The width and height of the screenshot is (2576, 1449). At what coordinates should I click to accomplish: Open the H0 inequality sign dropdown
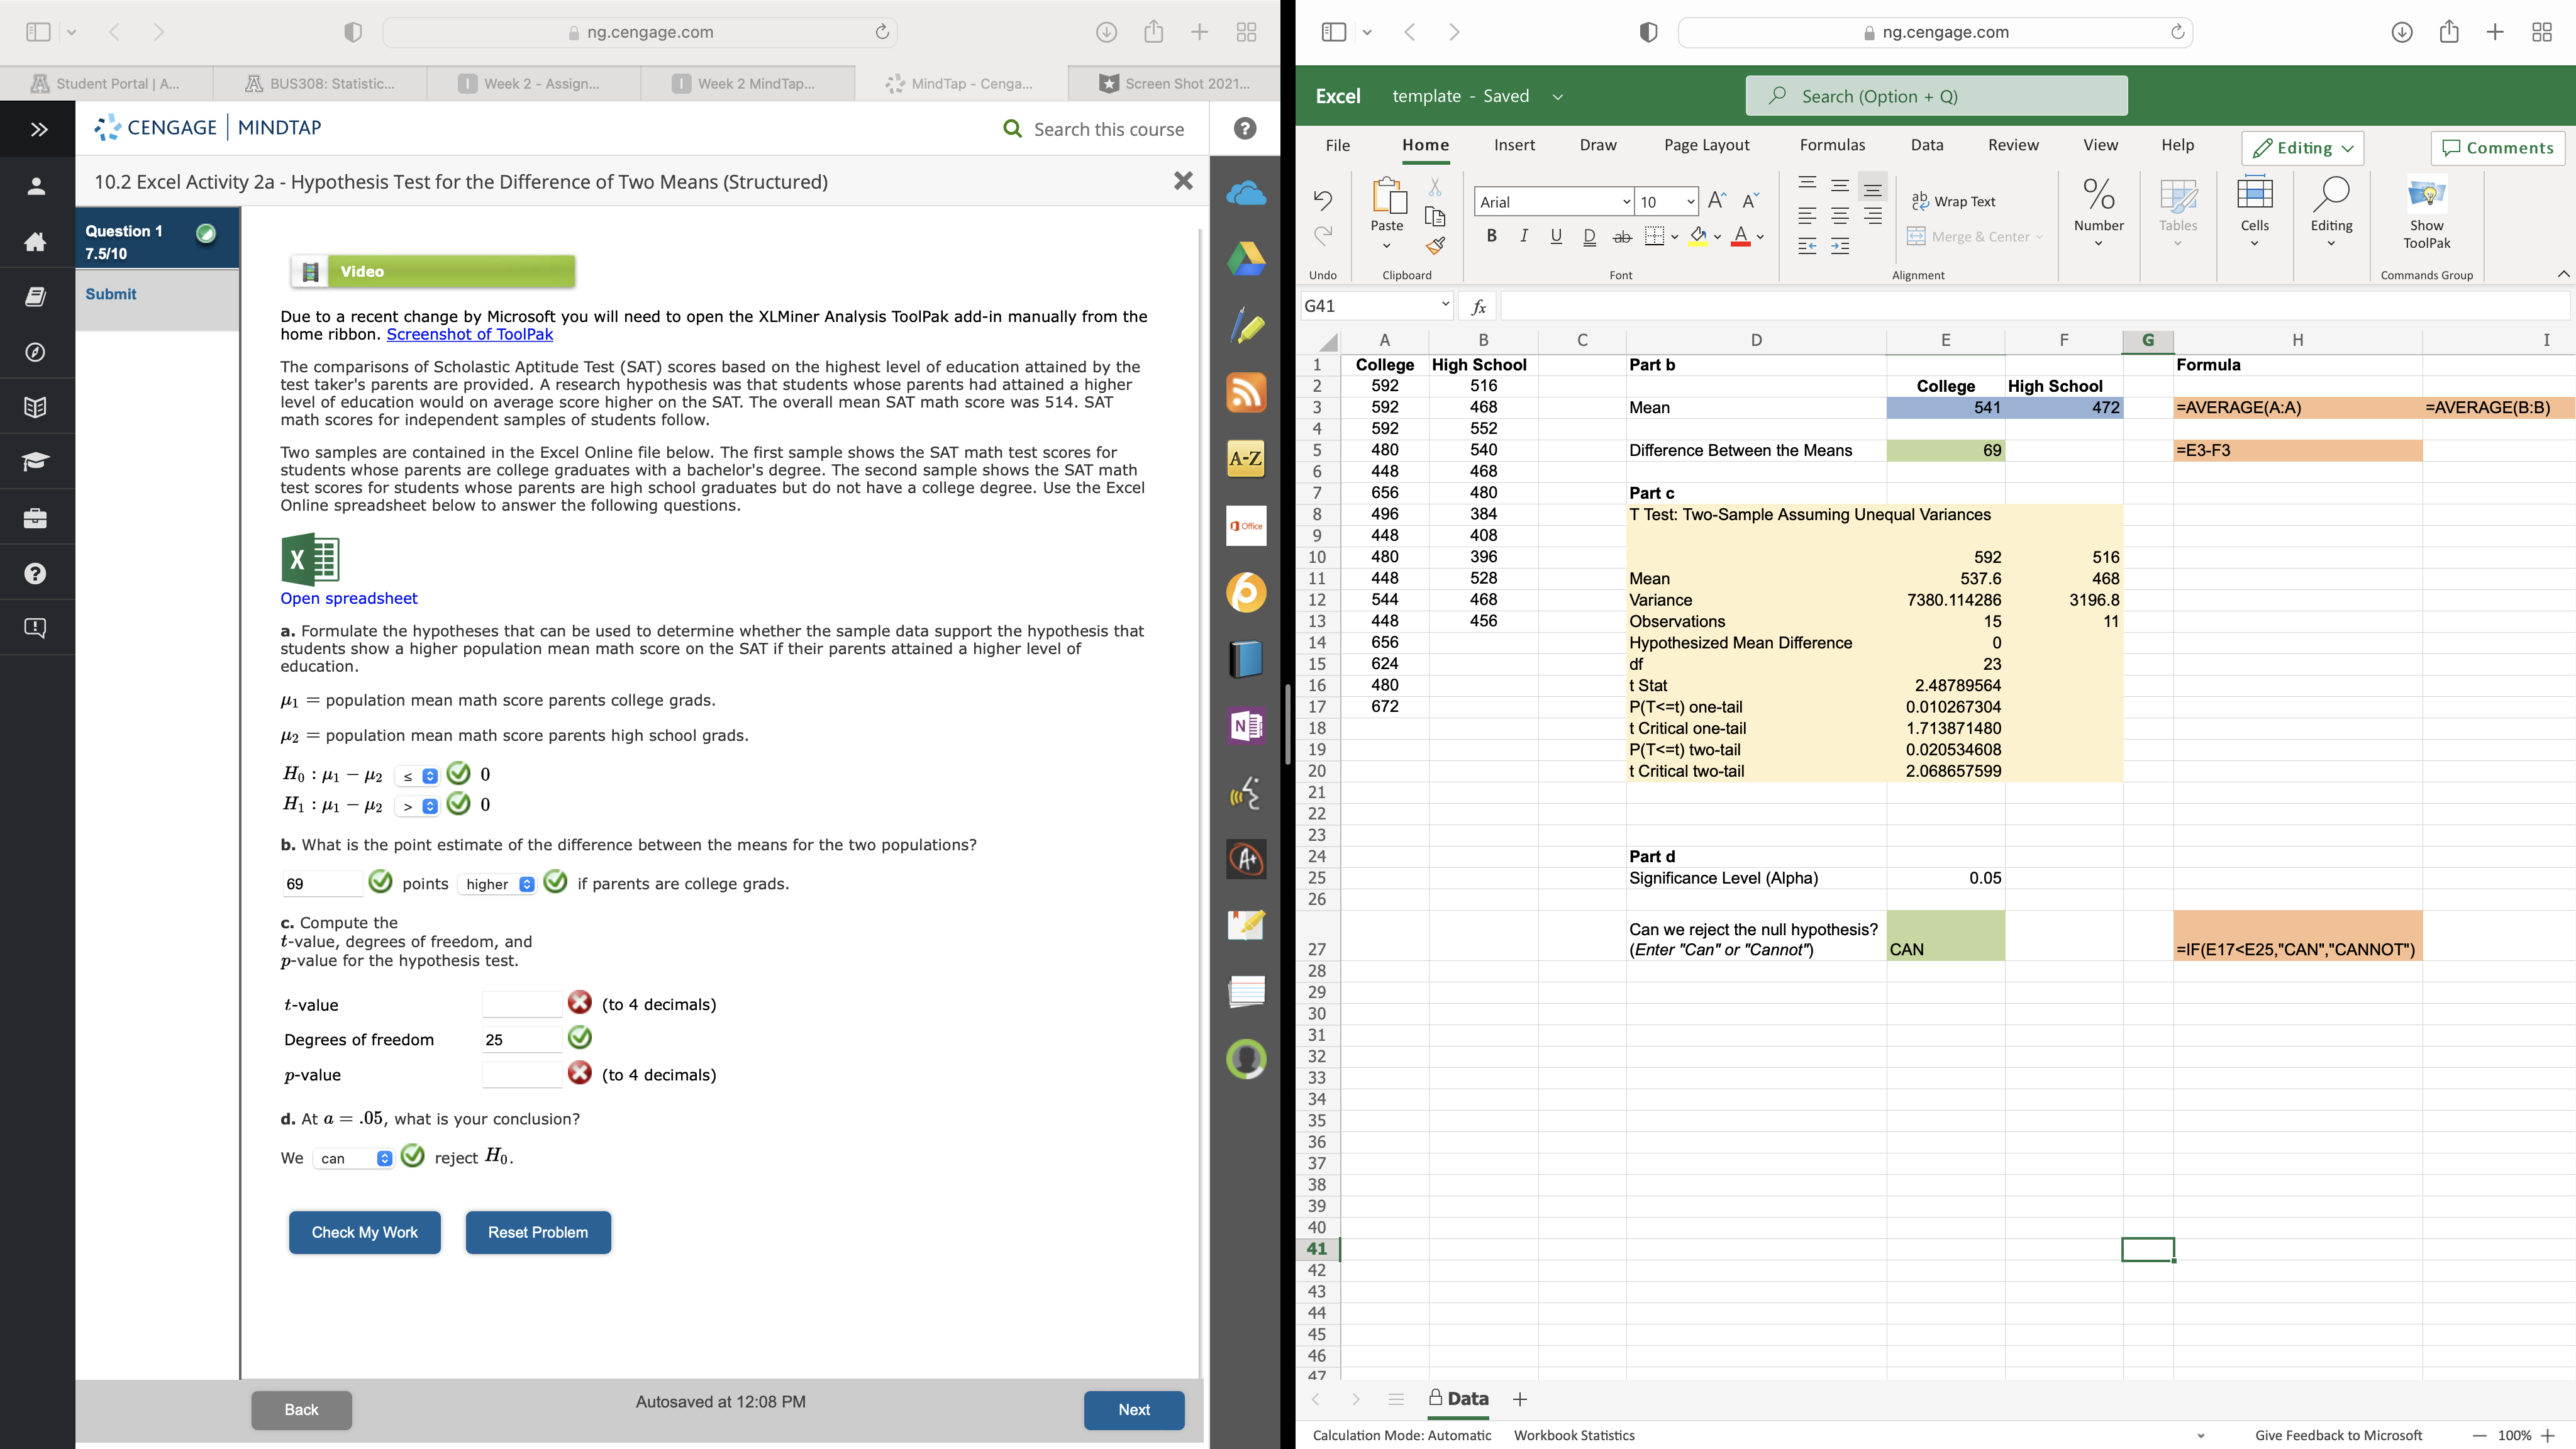click(x=418, y=776)
